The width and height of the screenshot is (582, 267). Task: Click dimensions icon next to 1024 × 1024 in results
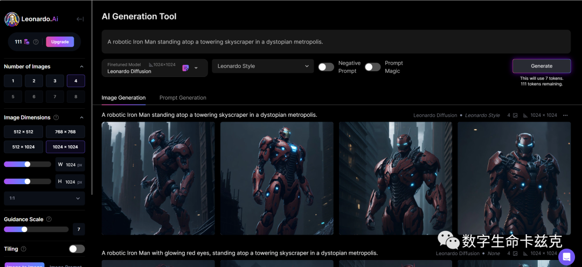coord(525,115)
